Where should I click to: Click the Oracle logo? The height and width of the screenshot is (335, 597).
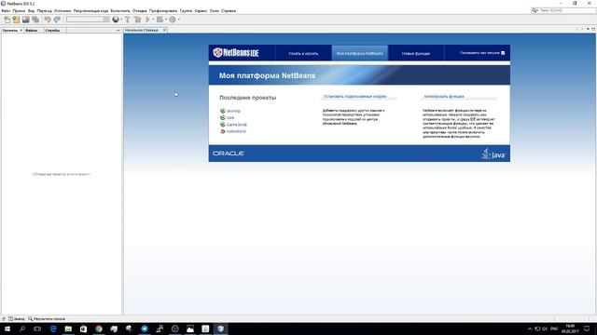pyautogui.click(x=228, y=154)
